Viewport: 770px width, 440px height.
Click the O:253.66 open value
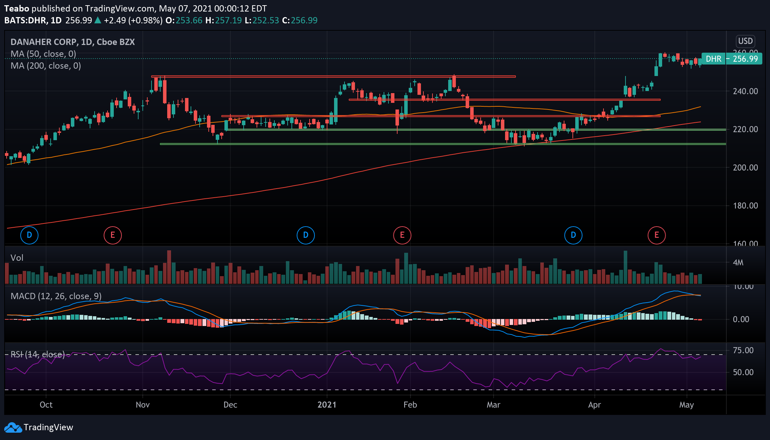pos(184,21)
